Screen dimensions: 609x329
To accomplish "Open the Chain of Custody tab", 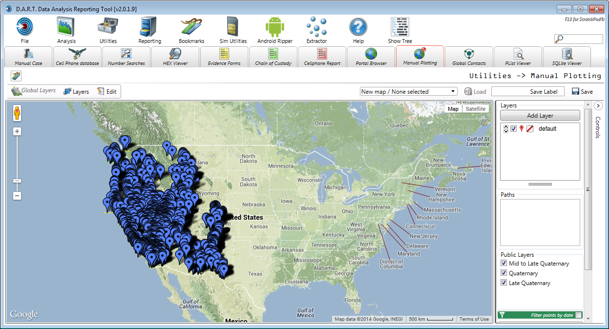I will (273, 57).
